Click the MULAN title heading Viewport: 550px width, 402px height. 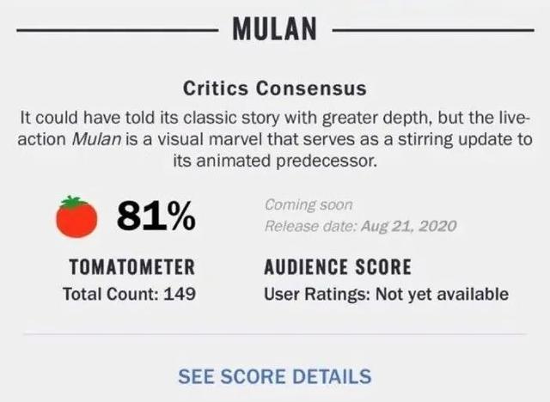[x=275, y=28]
